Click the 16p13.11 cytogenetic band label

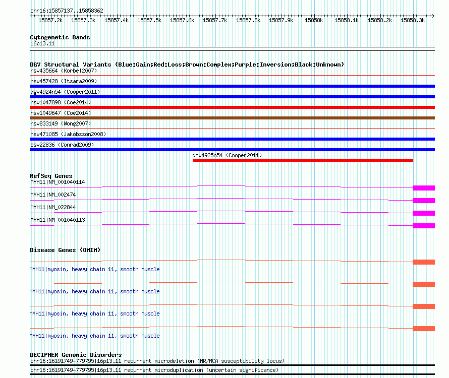point(42,43)
